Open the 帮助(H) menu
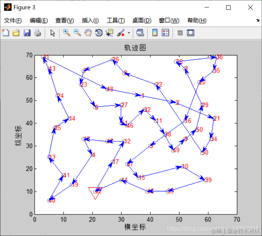 point(197,20)
